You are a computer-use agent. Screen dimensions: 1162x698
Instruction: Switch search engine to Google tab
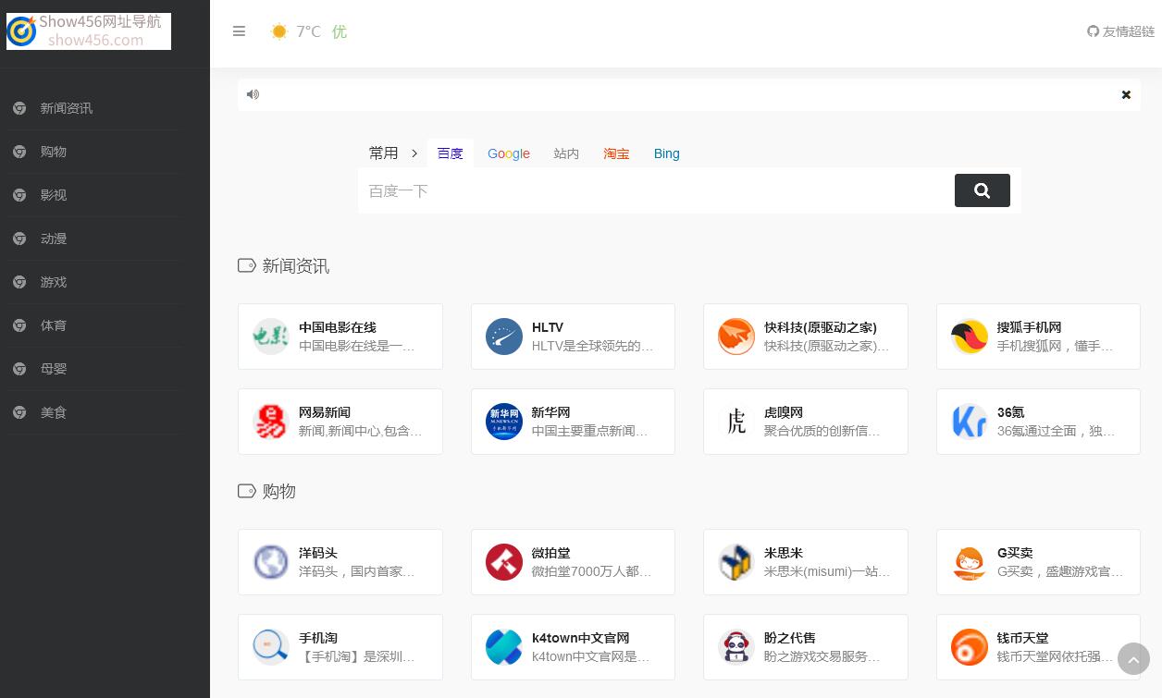(508, 153)
